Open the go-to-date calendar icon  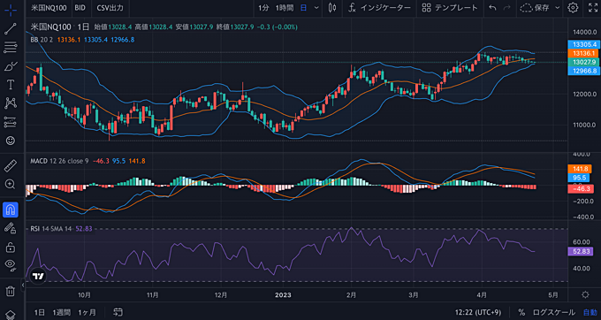[x=118, y=312]
